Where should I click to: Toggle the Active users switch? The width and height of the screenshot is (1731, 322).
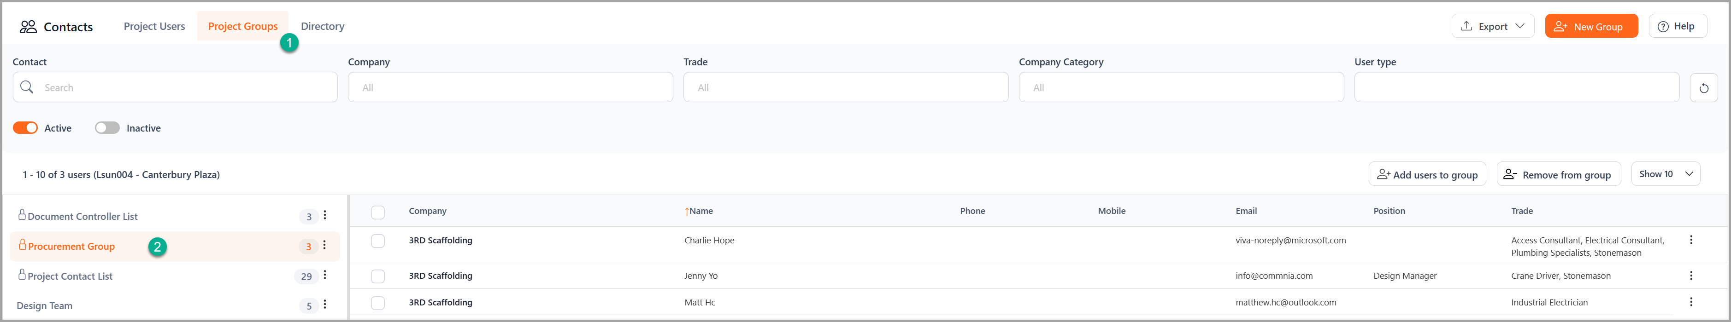(x=25, y=128)
